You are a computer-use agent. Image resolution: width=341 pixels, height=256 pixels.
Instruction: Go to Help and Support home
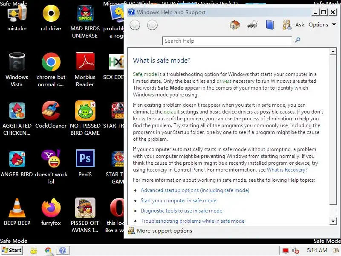point(235,25)
